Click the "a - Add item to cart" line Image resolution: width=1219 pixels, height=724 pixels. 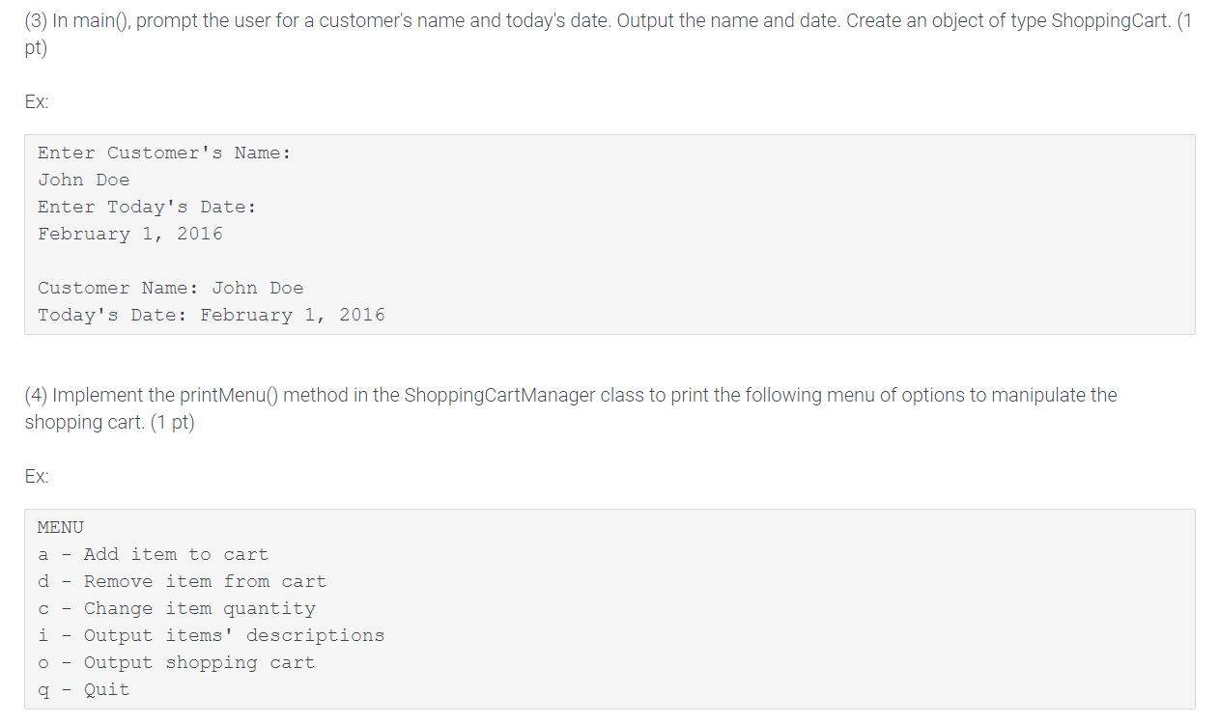[x=154, y=554]
